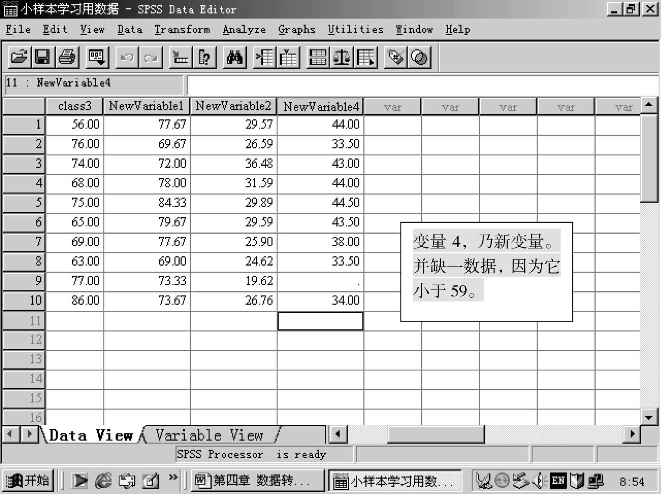The height and width of the screenshot is (499, 665).
Task: Click the cell editor input field
Action: (423, 85)
